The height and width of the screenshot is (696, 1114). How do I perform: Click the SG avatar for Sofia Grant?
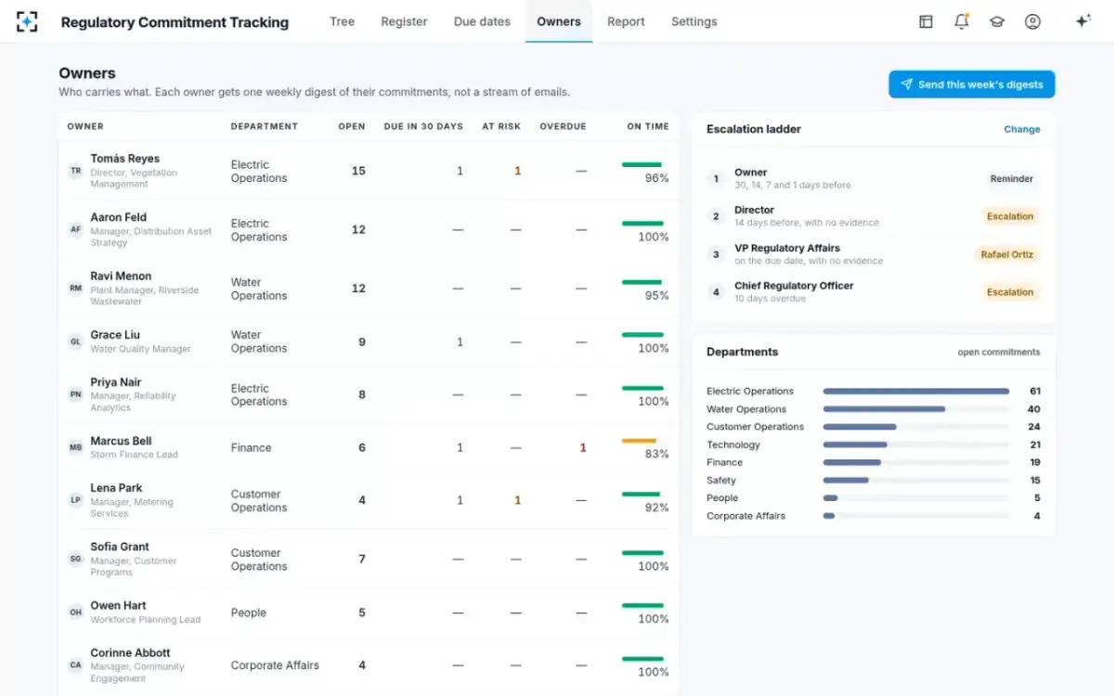pos(76,559)
